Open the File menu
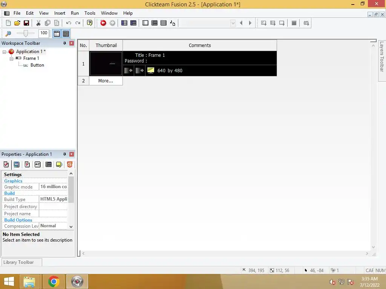The height and width of the screenshot is (289, 386). point(17,13)
